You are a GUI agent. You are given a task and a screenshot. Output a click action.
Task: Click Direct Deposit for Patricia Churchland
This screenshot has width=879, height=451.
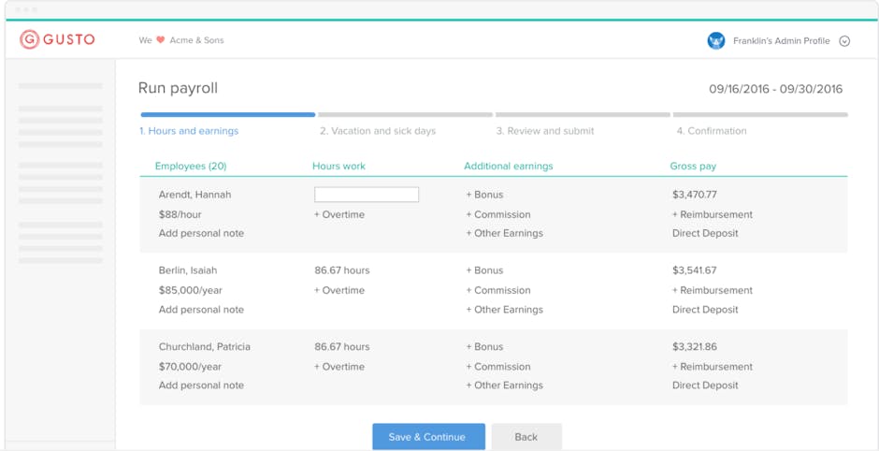click(x=705, y=386)
